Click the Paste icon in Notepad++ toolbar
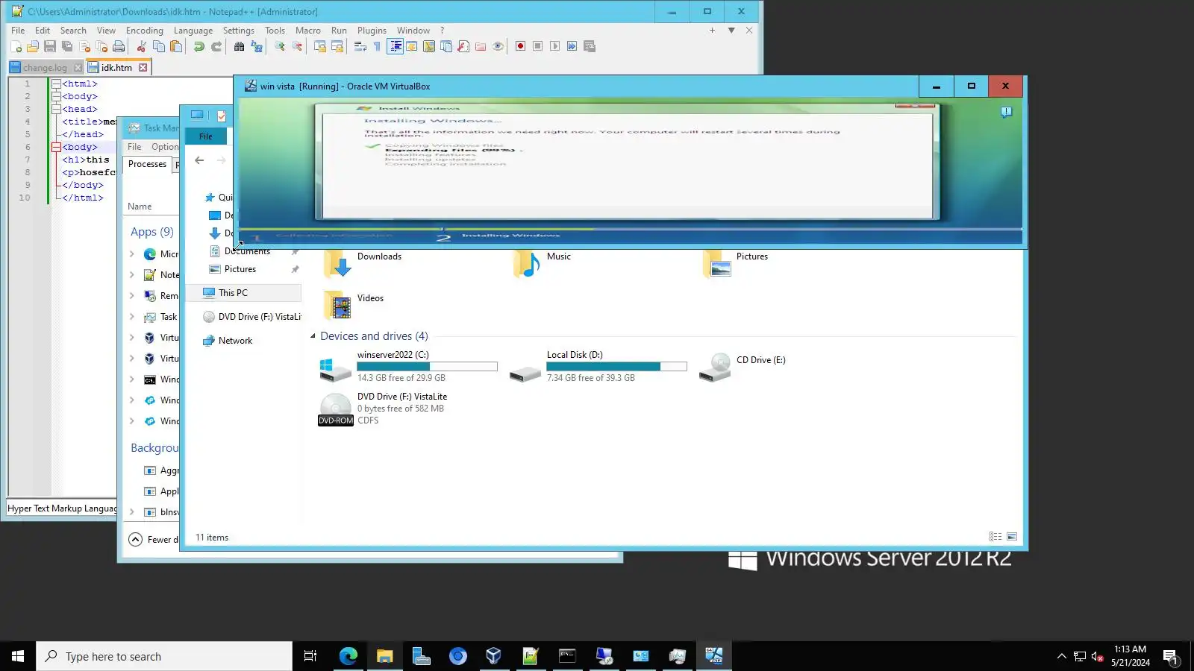The image size is (1194, 671). coord(175,46)
